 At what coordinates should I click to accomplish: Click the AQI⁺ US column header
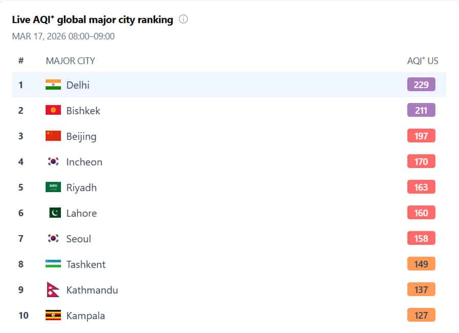423,60
